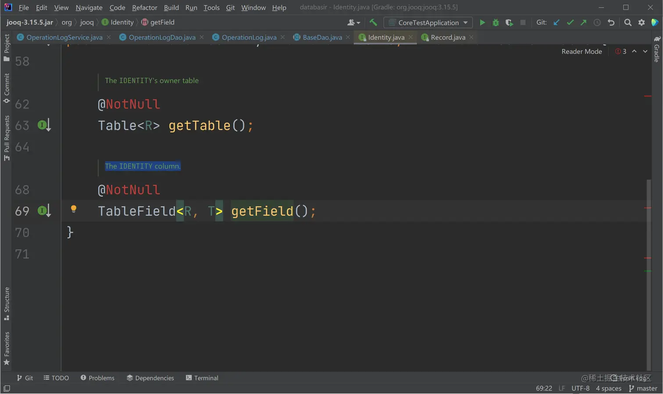The height and width of the screenshot is (394, 663).
Task: Switch to the Record.java tab
Action: point(448,37)
